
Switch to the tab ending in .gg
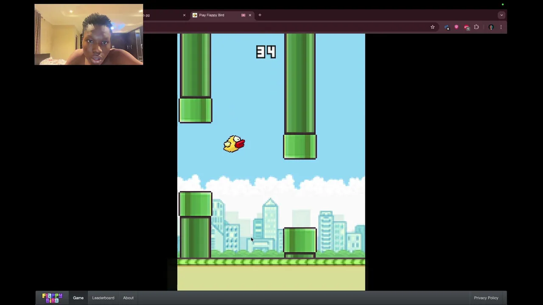click(x=165, y=15)
